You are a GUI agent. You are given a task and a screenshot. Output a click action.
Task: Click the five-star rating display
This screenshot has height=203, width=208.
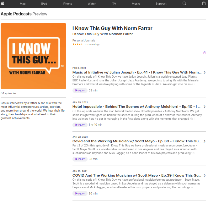coord(78,45)
